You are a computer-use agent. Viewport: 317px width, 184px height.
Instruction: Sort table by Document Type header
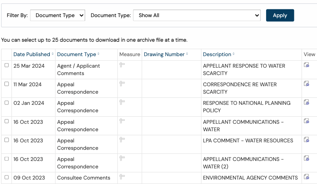(77, 54)
